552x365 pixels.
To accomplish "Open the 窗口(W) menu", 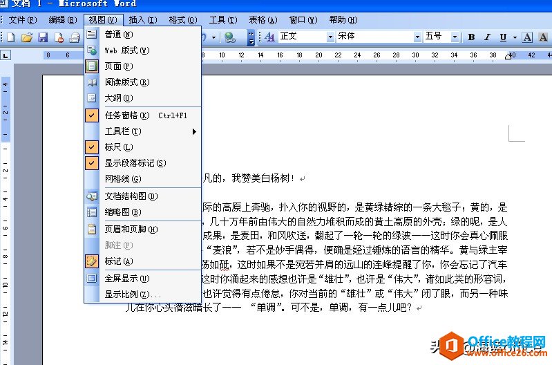I will point(303,20).
